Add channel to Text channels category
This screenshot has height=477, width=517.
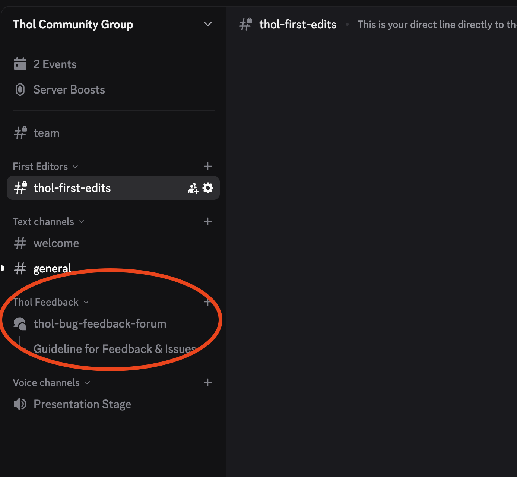208,222
